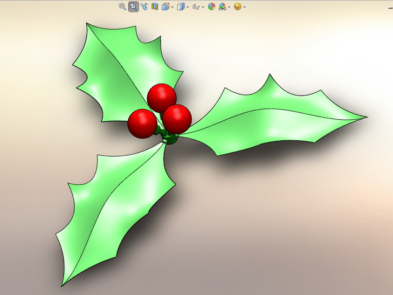This screenshot has width=393, height=295.
Task: Click the Previous View icon
Action: [x=144, y=7]
